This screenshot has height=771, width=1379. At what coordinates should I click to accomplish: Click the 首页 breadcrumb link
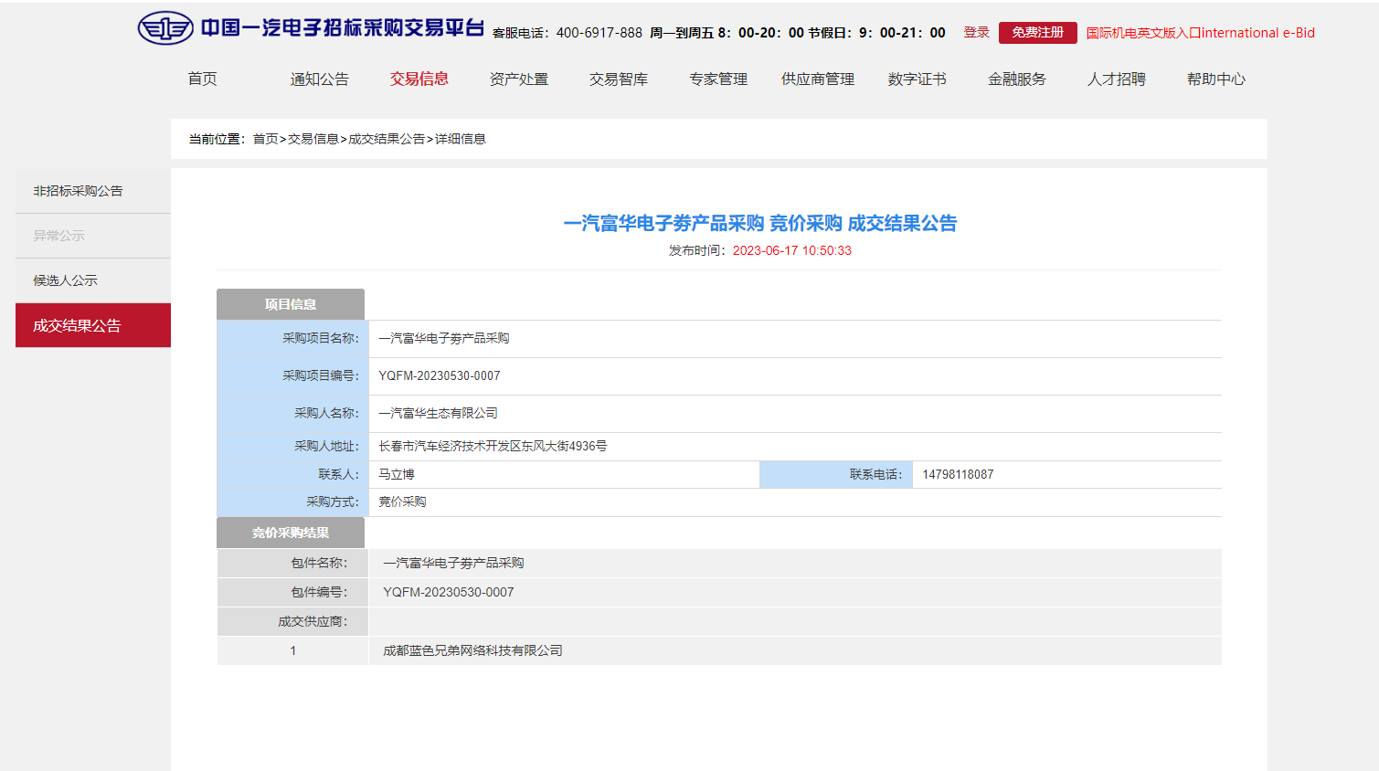coord(265,139)
